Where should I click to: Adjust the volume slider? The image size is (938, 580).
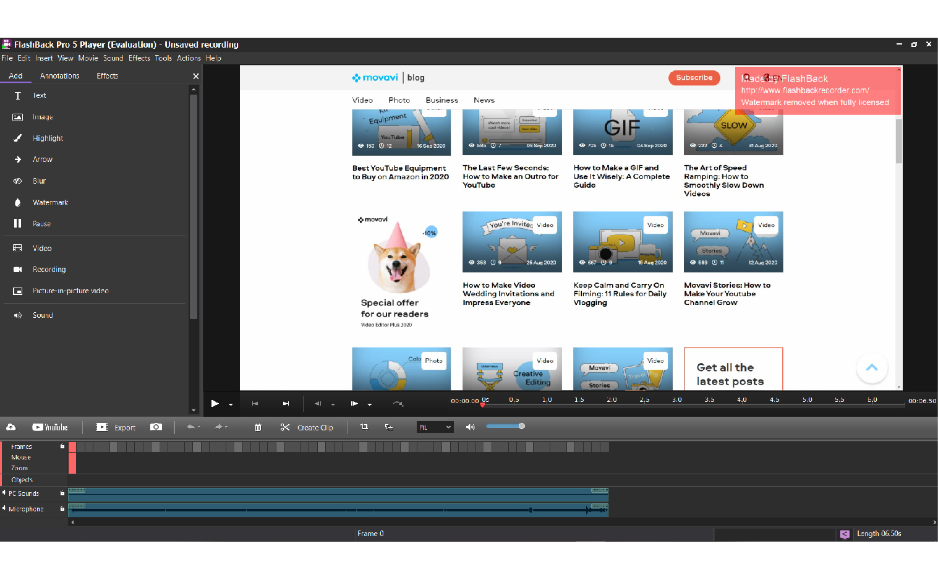[505, 426]
